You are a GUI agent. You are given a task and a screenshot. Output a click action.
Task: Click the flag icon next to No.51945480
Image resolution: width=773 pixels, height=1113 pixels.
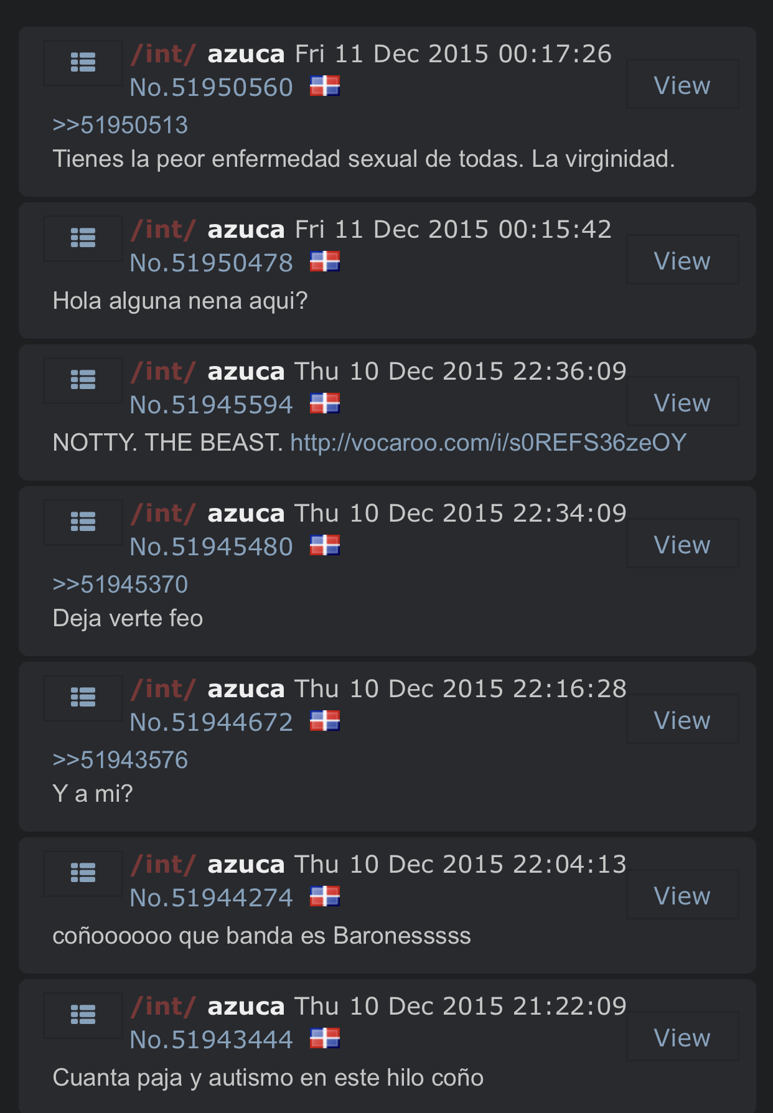(325, 545)
